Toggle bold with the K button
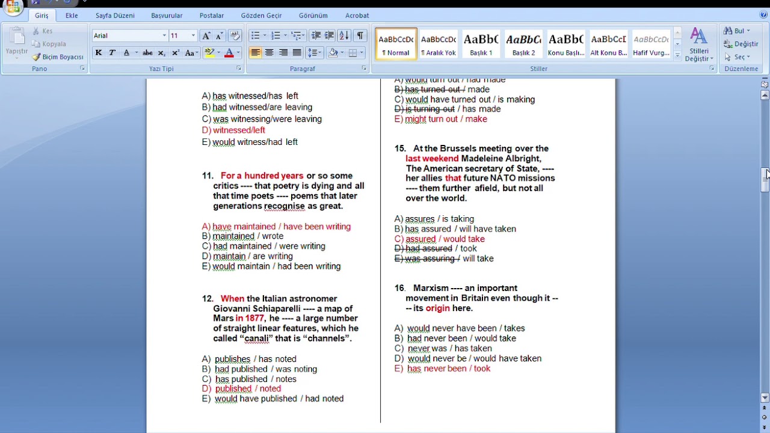Image resolution: width=770 pixels, height=433 pixels. pyautogui.click(x=99, y=53)
